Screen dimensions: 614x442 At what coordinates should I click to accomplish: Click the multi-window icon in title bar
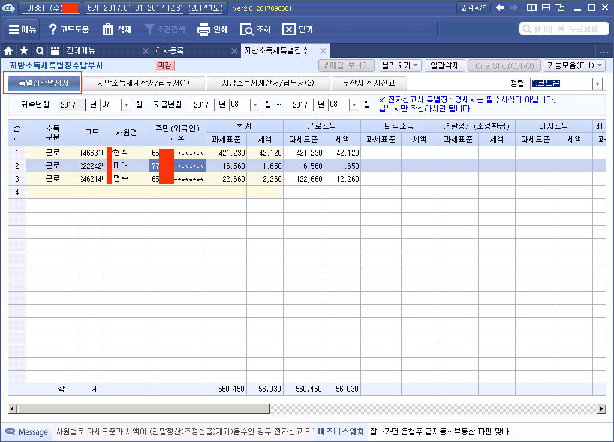[559, 7]
